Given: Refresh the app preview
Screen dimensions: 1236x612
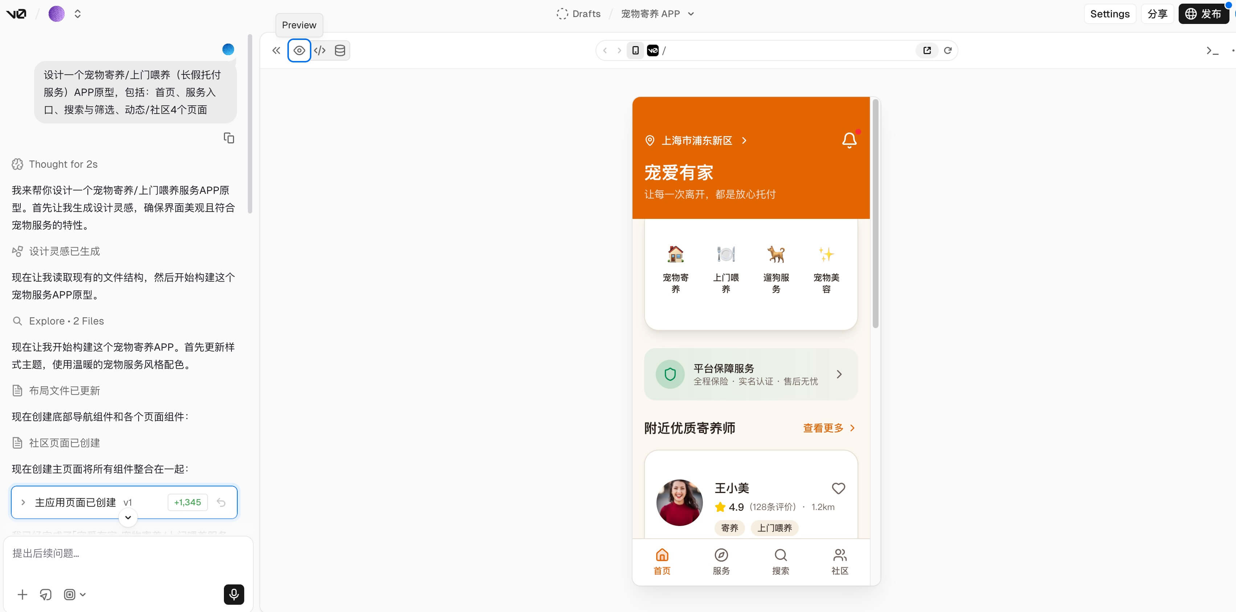Looking at the screenshot, I should (948, 50).
